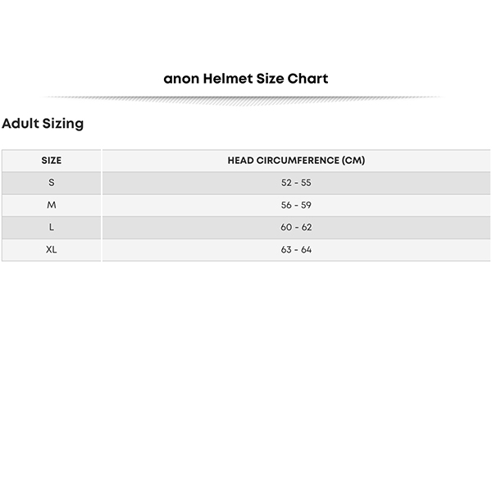Click the decorative divider under the title
Viewport: 492px width, 492px height.
coord(244,100)
